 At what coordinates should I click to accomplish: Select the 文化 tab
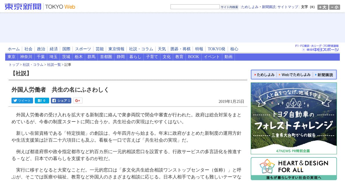coord(167,57)
